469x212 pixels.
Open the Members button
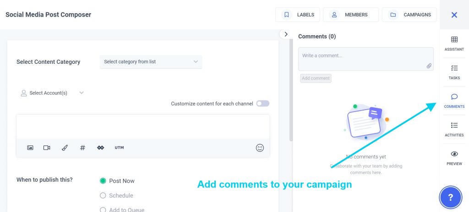pyautogui.click(x=350, y=15)
